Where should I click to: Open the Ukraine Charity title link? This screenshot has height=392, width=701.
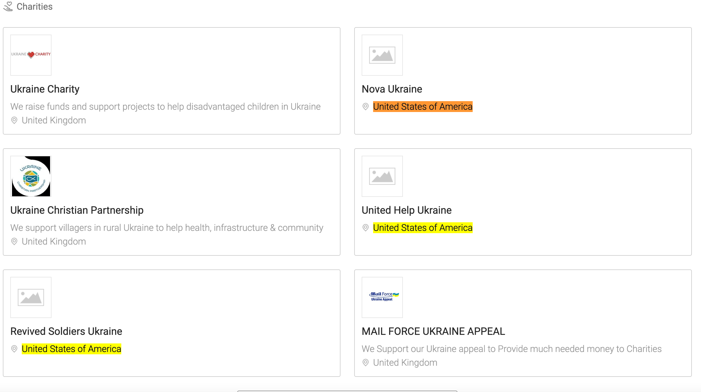pyautogui.click(x=45, y=89)
